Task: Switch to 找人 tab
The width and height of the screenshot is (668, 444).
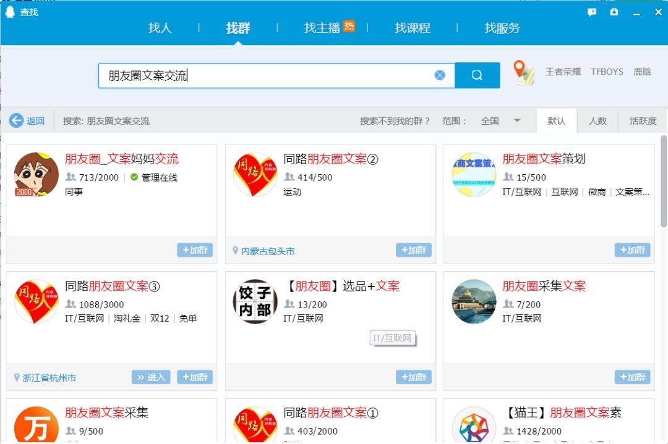Action: (x=160, y=28)
